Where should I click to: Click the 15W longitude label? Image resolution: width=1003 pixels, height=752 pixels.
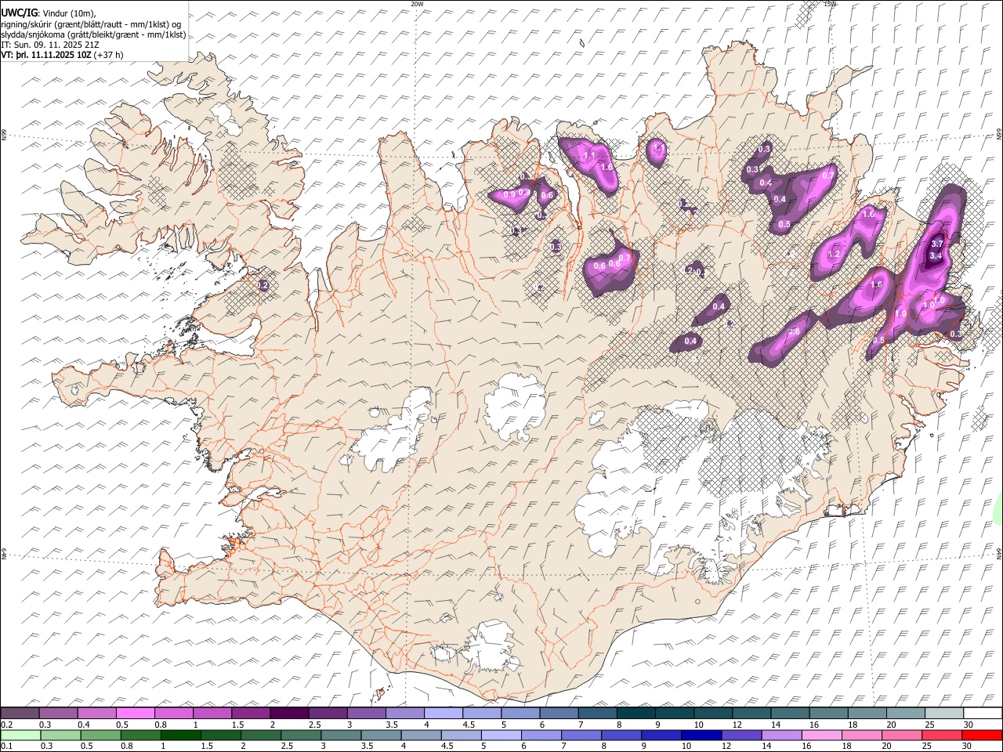coord(830,4)
